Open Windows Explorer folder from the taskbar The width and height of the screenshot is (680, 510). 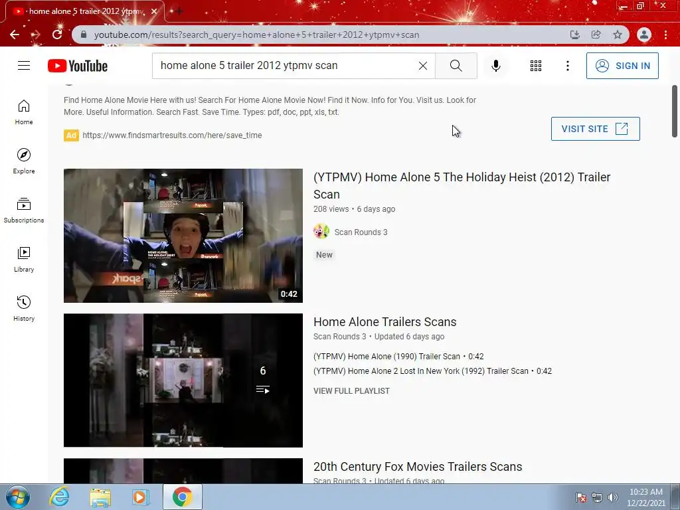point(100,497)
